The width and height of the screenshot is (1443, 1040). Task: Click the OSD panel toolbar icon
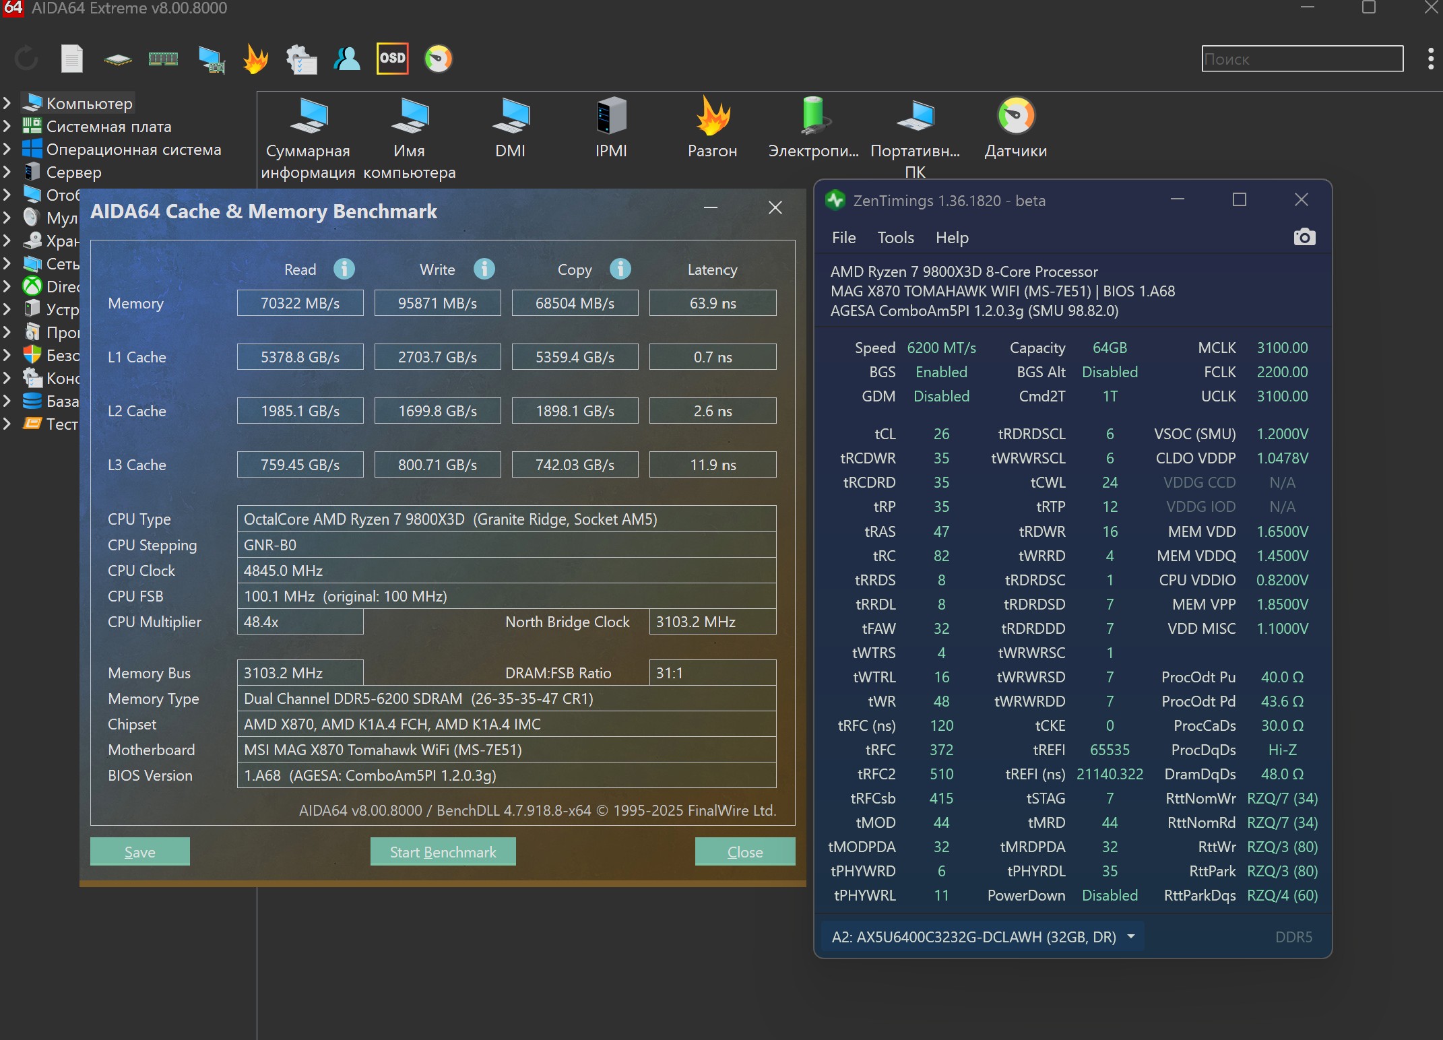click(x=392, y=59)
